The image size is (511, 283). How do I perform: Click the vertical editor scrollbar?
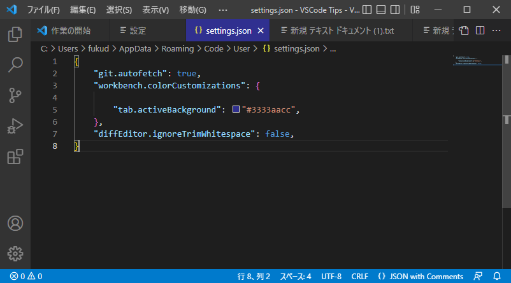point(507,130)
